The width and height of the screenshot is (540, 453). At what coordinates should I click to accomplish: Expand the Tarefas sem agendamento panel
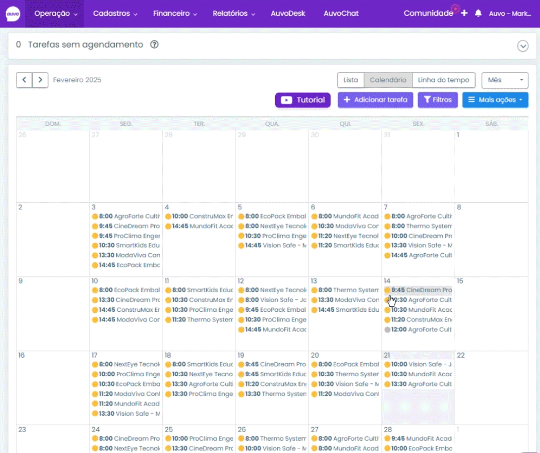(x=522, y=46)
